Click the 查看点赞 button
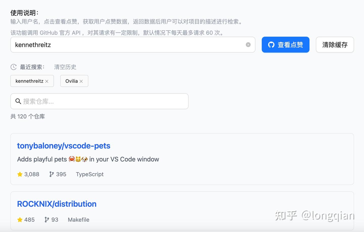 pyautogui.click(x=285, y=45)
